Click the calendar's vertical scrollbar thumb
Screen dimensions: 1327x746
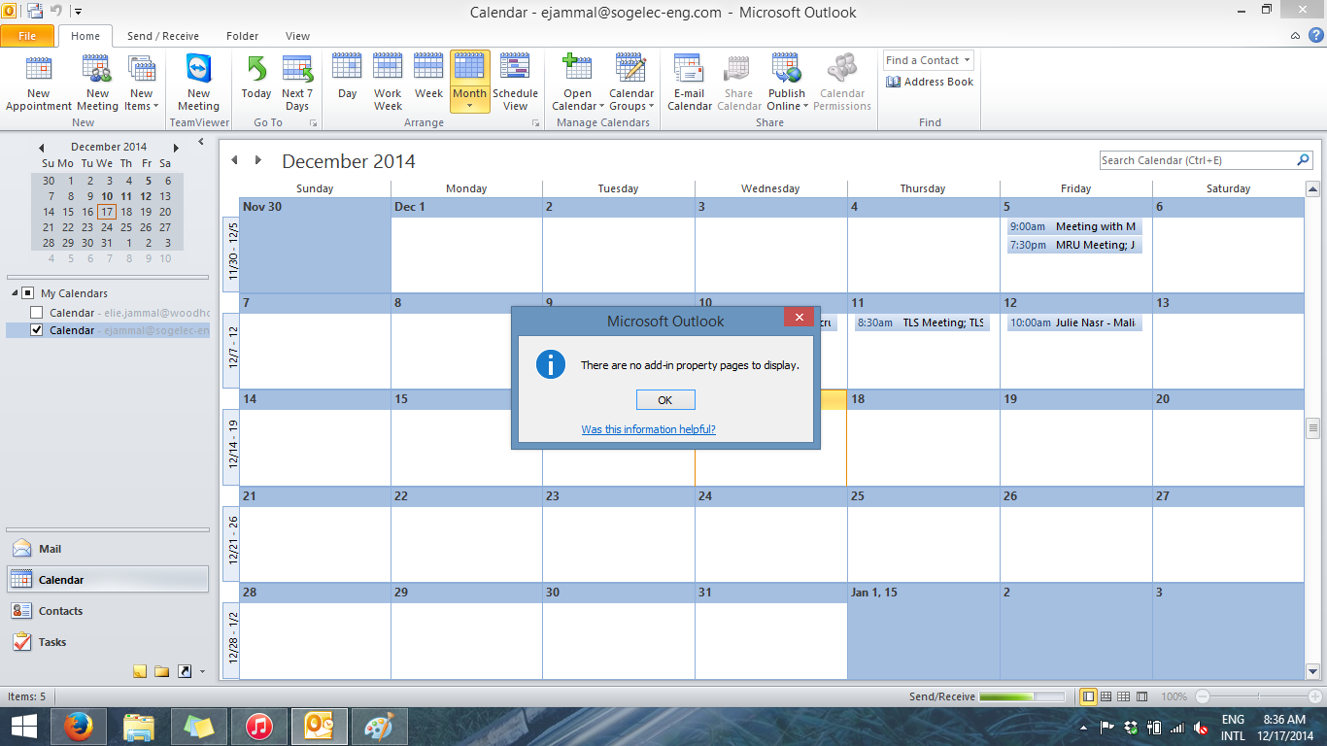1313,427
